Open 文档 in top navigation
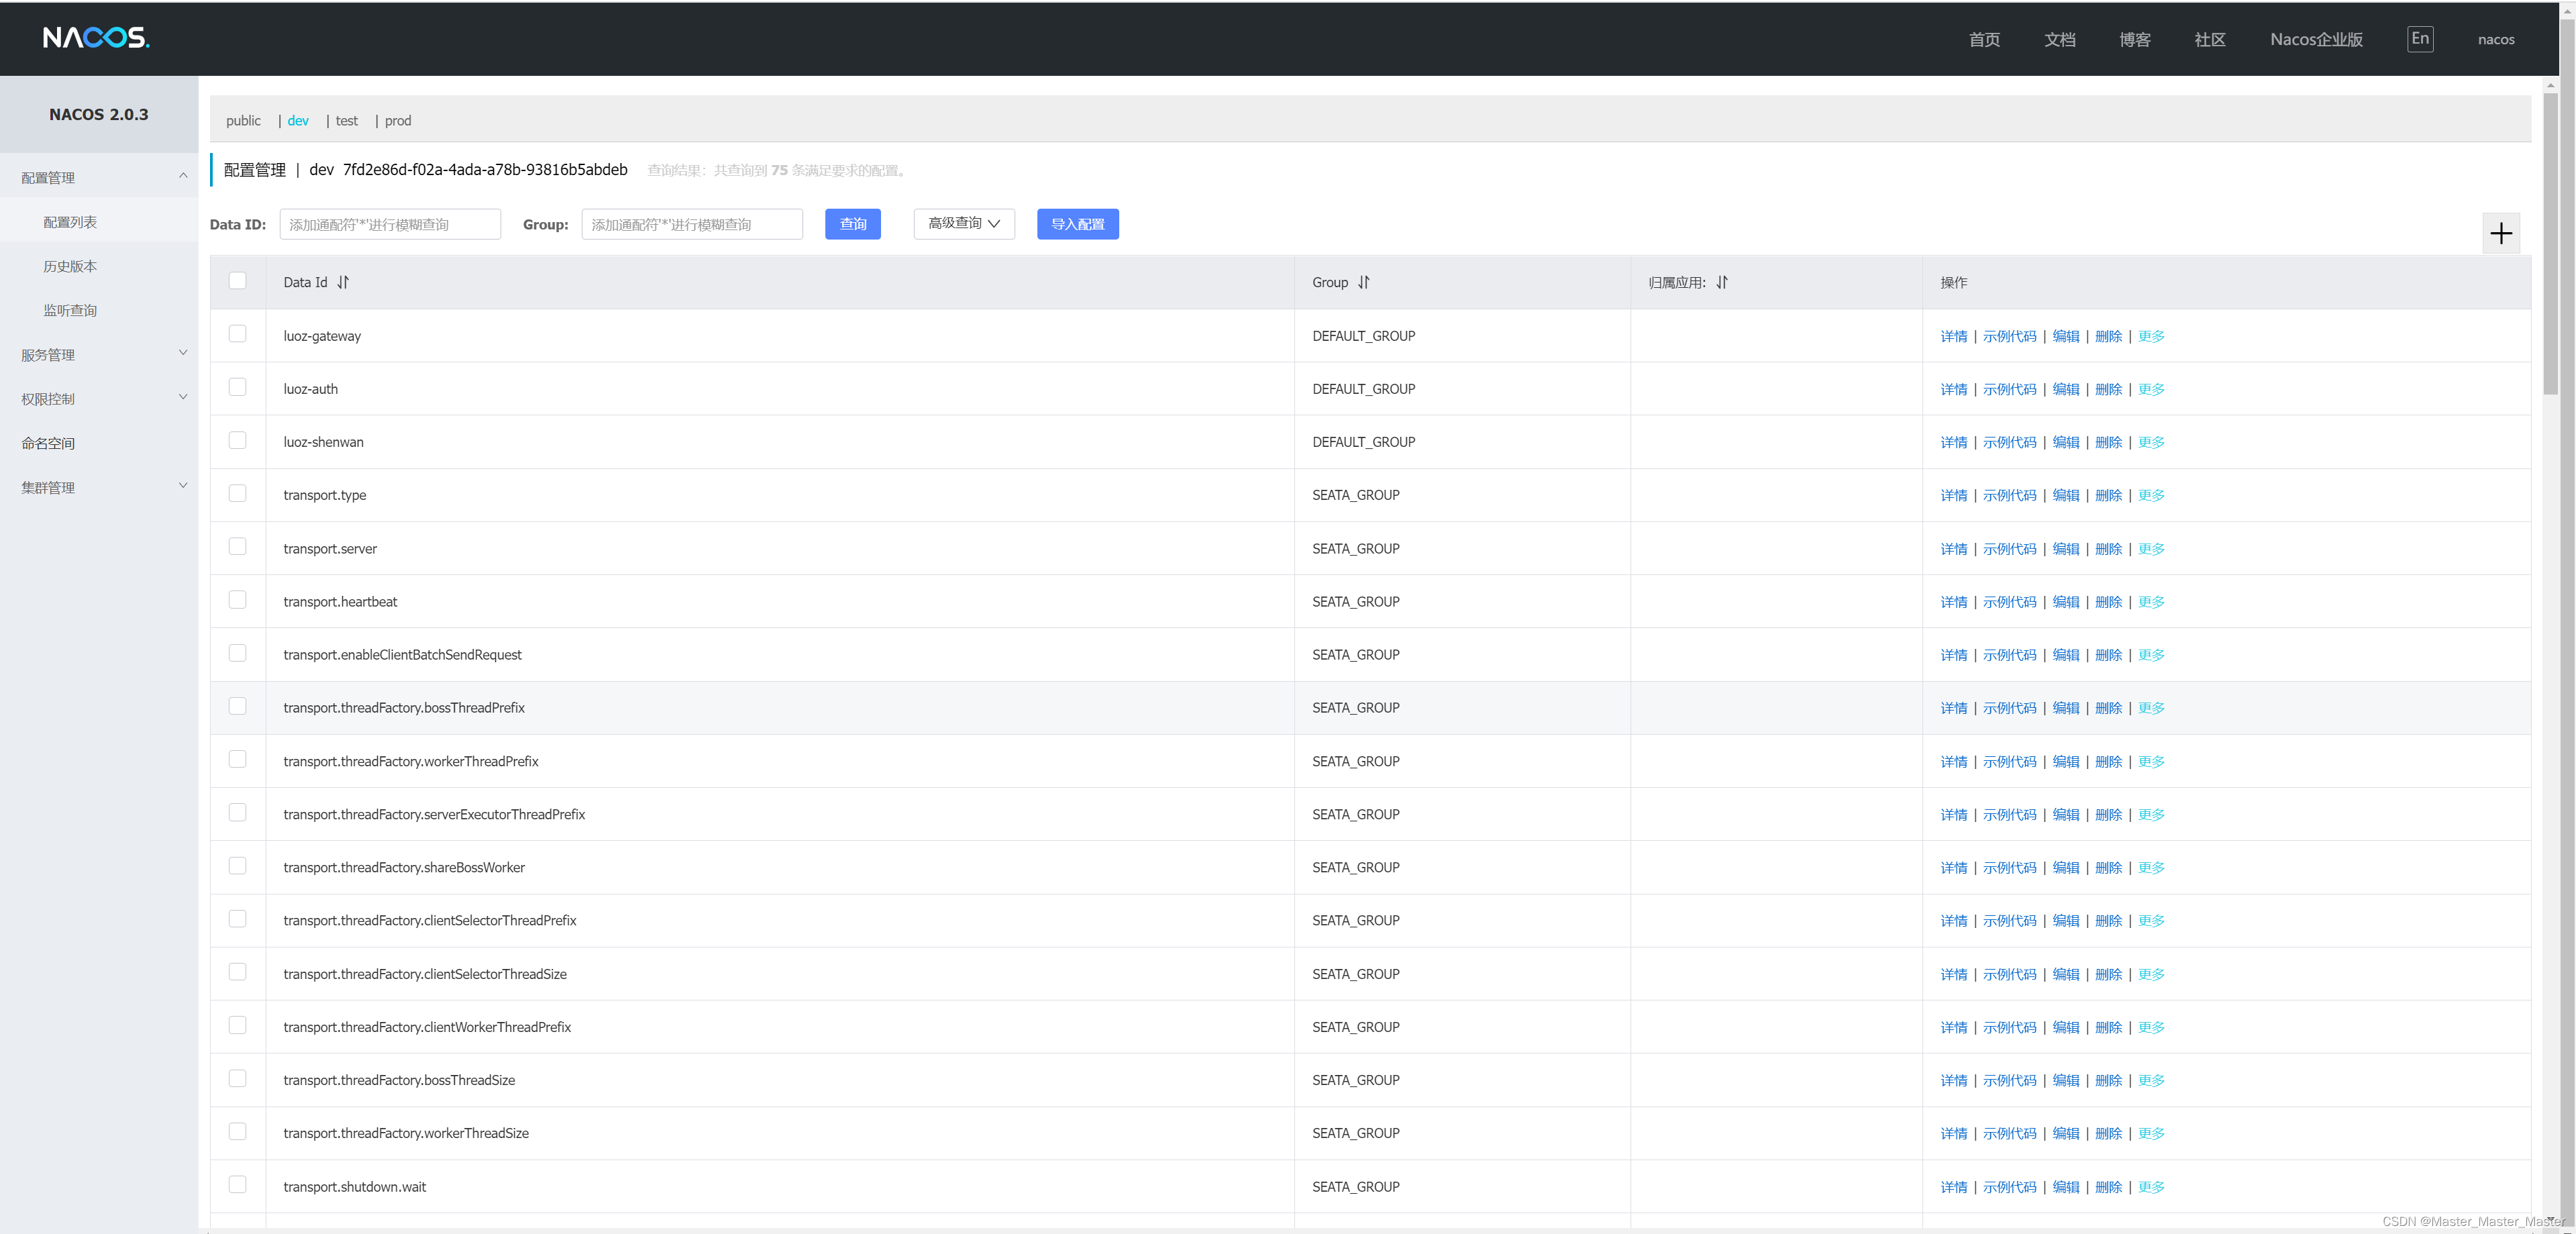Image resolution: width=2576 pixels, height=1234 pixels. tap(2059, 39)
